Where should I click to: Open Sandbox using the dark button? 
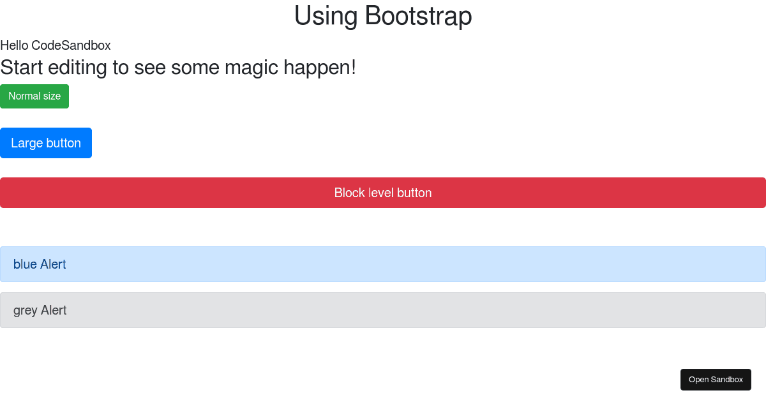716,379
